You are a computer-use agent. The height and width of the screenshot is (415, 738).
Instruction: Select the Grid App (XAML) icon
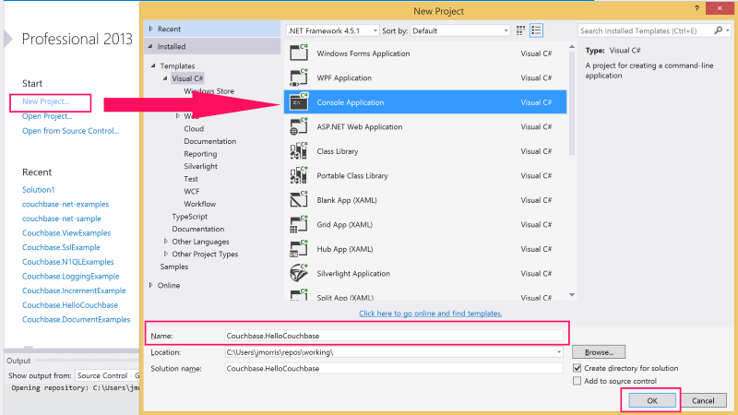pyautogui.click(x=299, y=224)
